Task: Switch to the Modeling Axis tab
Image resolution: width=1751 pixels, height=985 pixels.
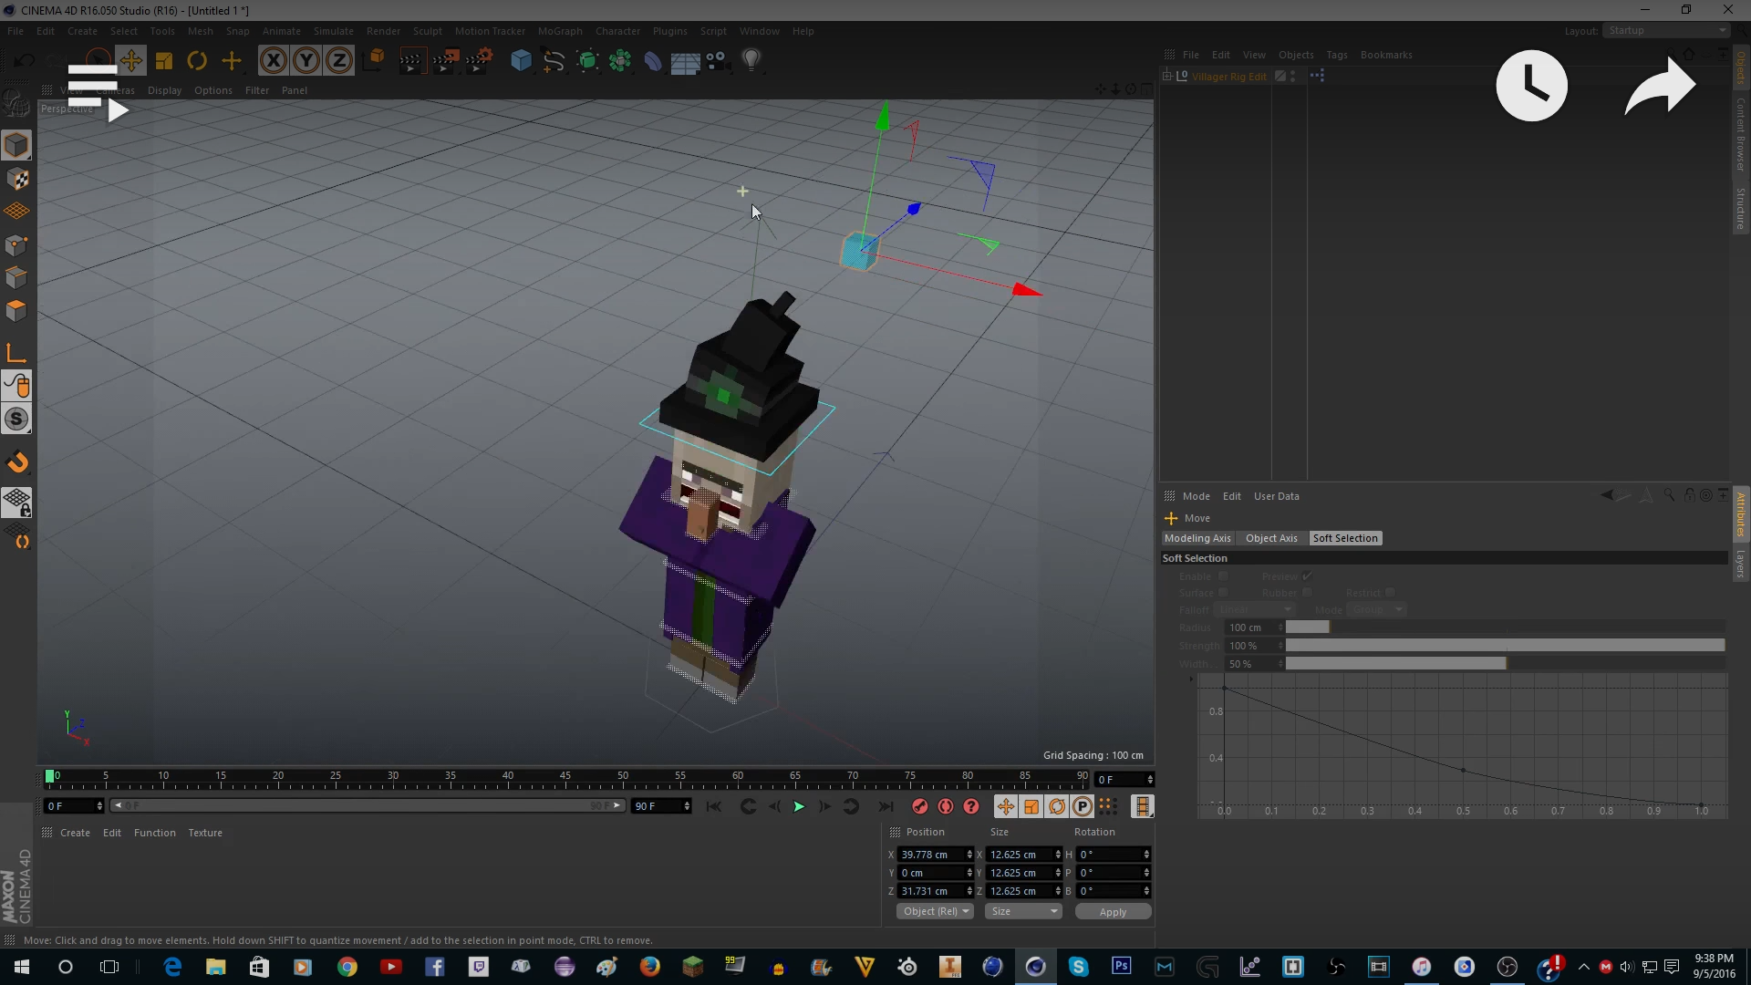Action: pos(1197,538)
